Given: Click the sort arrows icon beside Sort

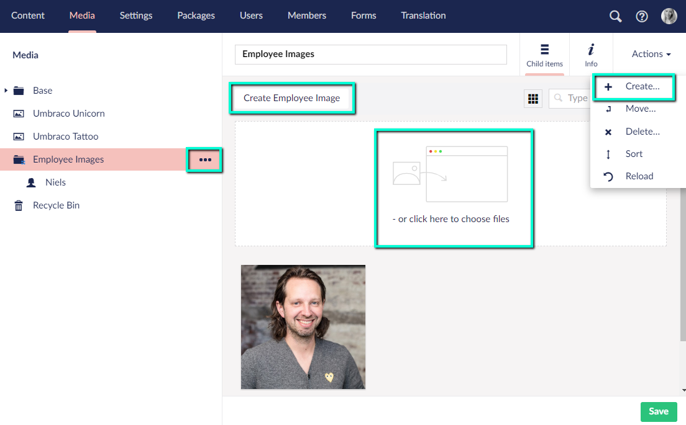Looking at the screenshot, I should pos(608,154).
